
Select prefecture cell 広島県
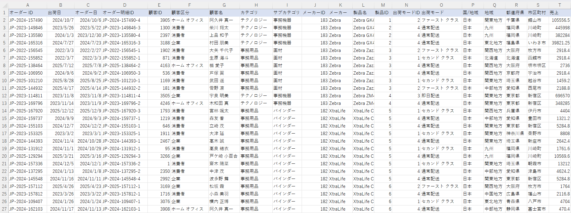pos(516,194)
